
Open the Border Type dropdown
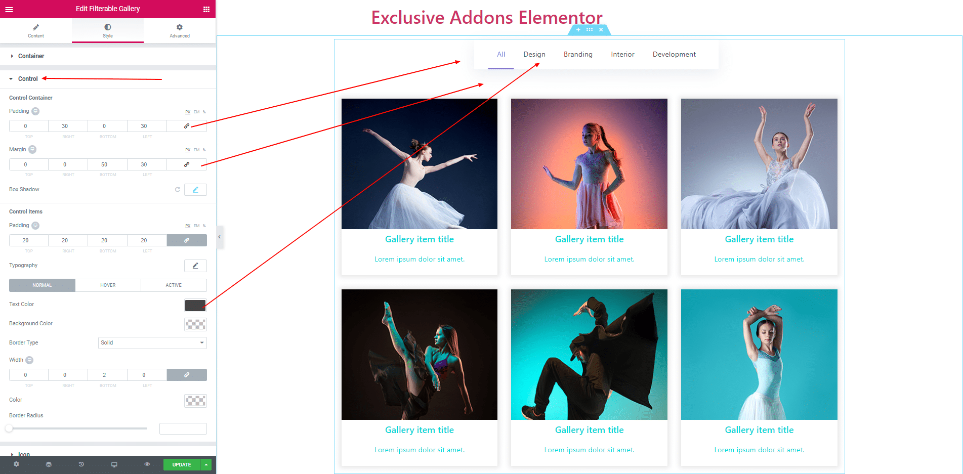pyautogui.click(x=152, y=343)
